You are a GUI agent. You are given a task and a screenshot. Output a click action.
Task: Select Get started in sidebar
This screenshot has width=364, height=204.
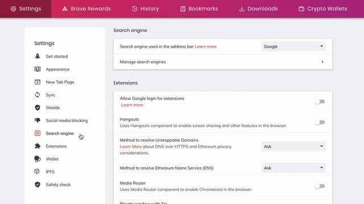57,56
